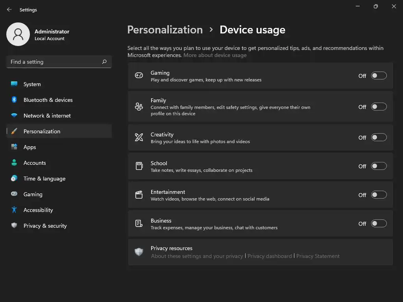Viewport: 403px width, 302px height.
Task: Open the Privacy dashboard link
Action: coord(270,256)
